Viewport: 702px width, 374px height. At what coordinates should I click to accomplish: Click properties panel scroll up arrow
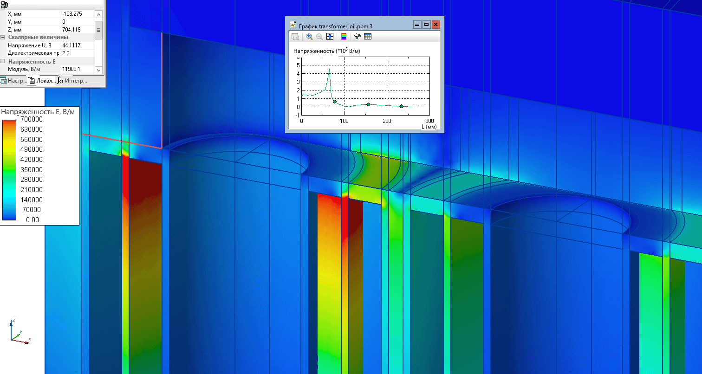coord(98,14)
